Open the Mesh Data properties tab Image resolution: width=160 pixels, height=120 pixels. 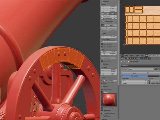(141, 58)
